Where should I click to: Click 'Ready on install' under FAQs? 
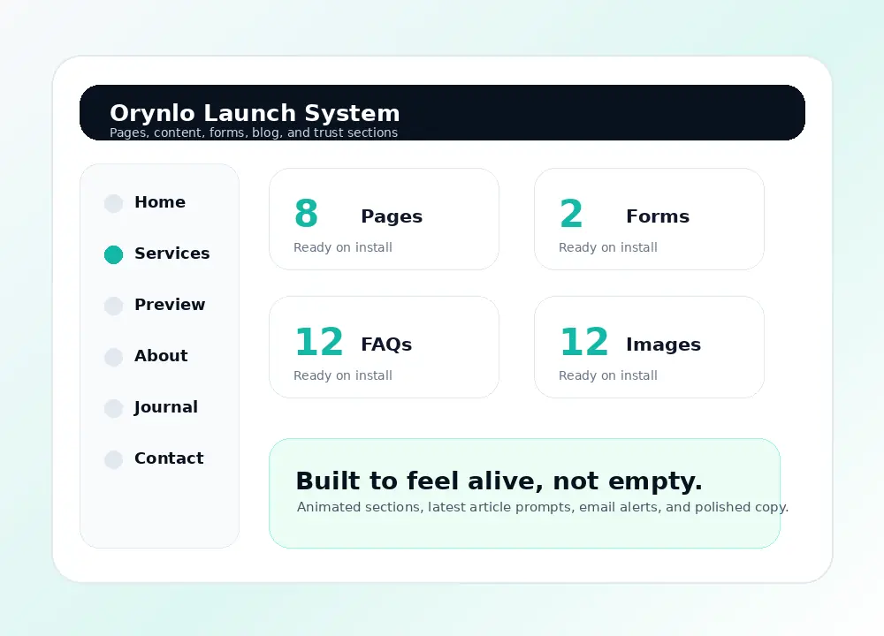(x=343, y=375)
